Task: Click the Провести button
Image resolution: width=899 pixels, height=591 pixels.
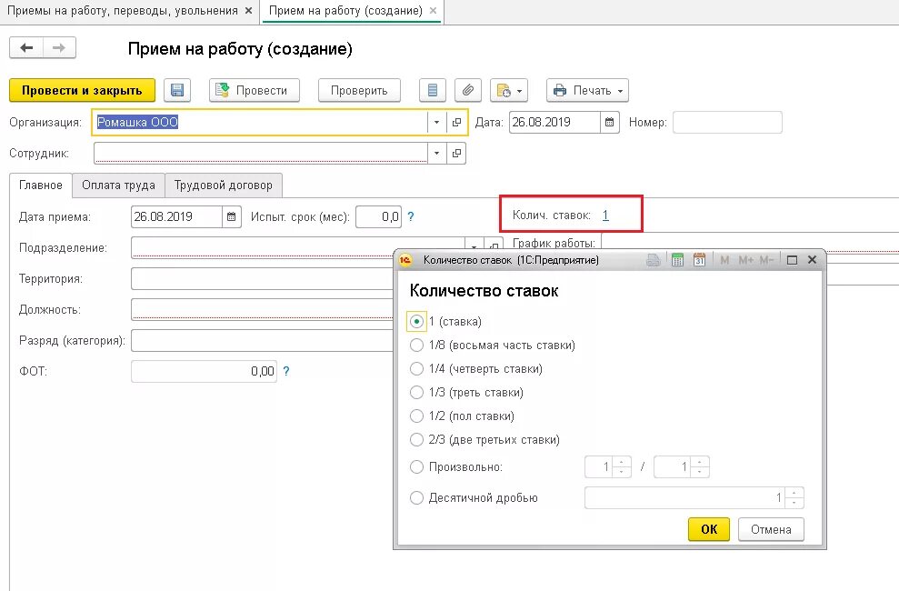Action: (254, 91)
